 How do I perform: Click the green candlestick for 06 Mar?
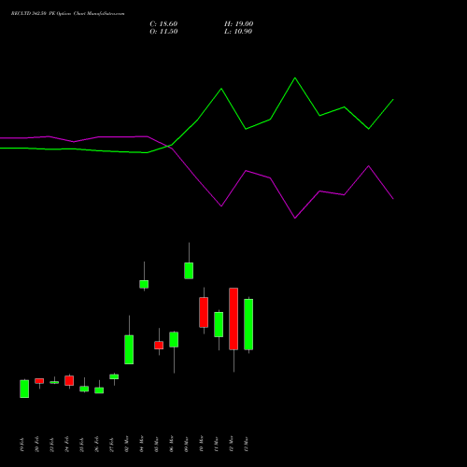click(174, 339)
